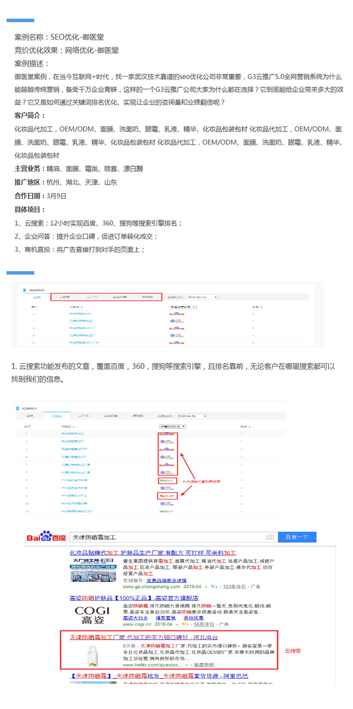Select the 企业问答 tab in the first statistics panel

[120, 297]
